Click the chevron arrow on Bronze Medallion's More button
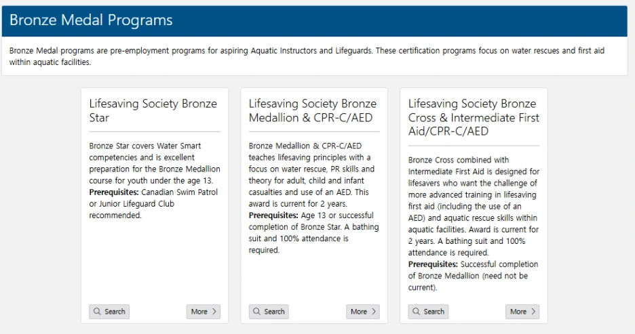Image resolution: width=635 pixels, height=334 pixels. [374, 312]
